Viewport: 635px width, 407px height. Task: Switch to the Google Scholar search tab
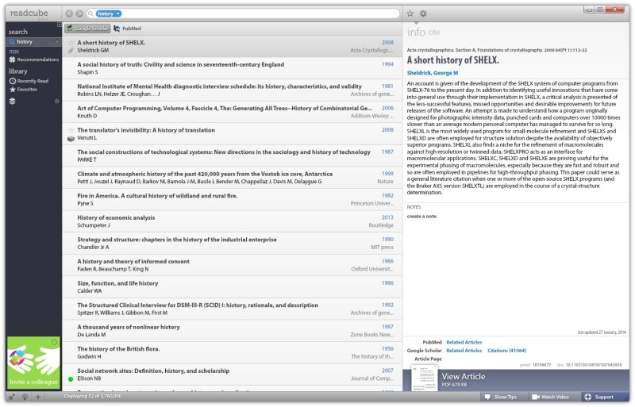pyautogui.click(x=87, y=29)
